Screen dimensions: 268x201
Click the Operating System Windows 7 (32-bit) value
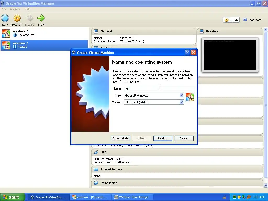132,41
